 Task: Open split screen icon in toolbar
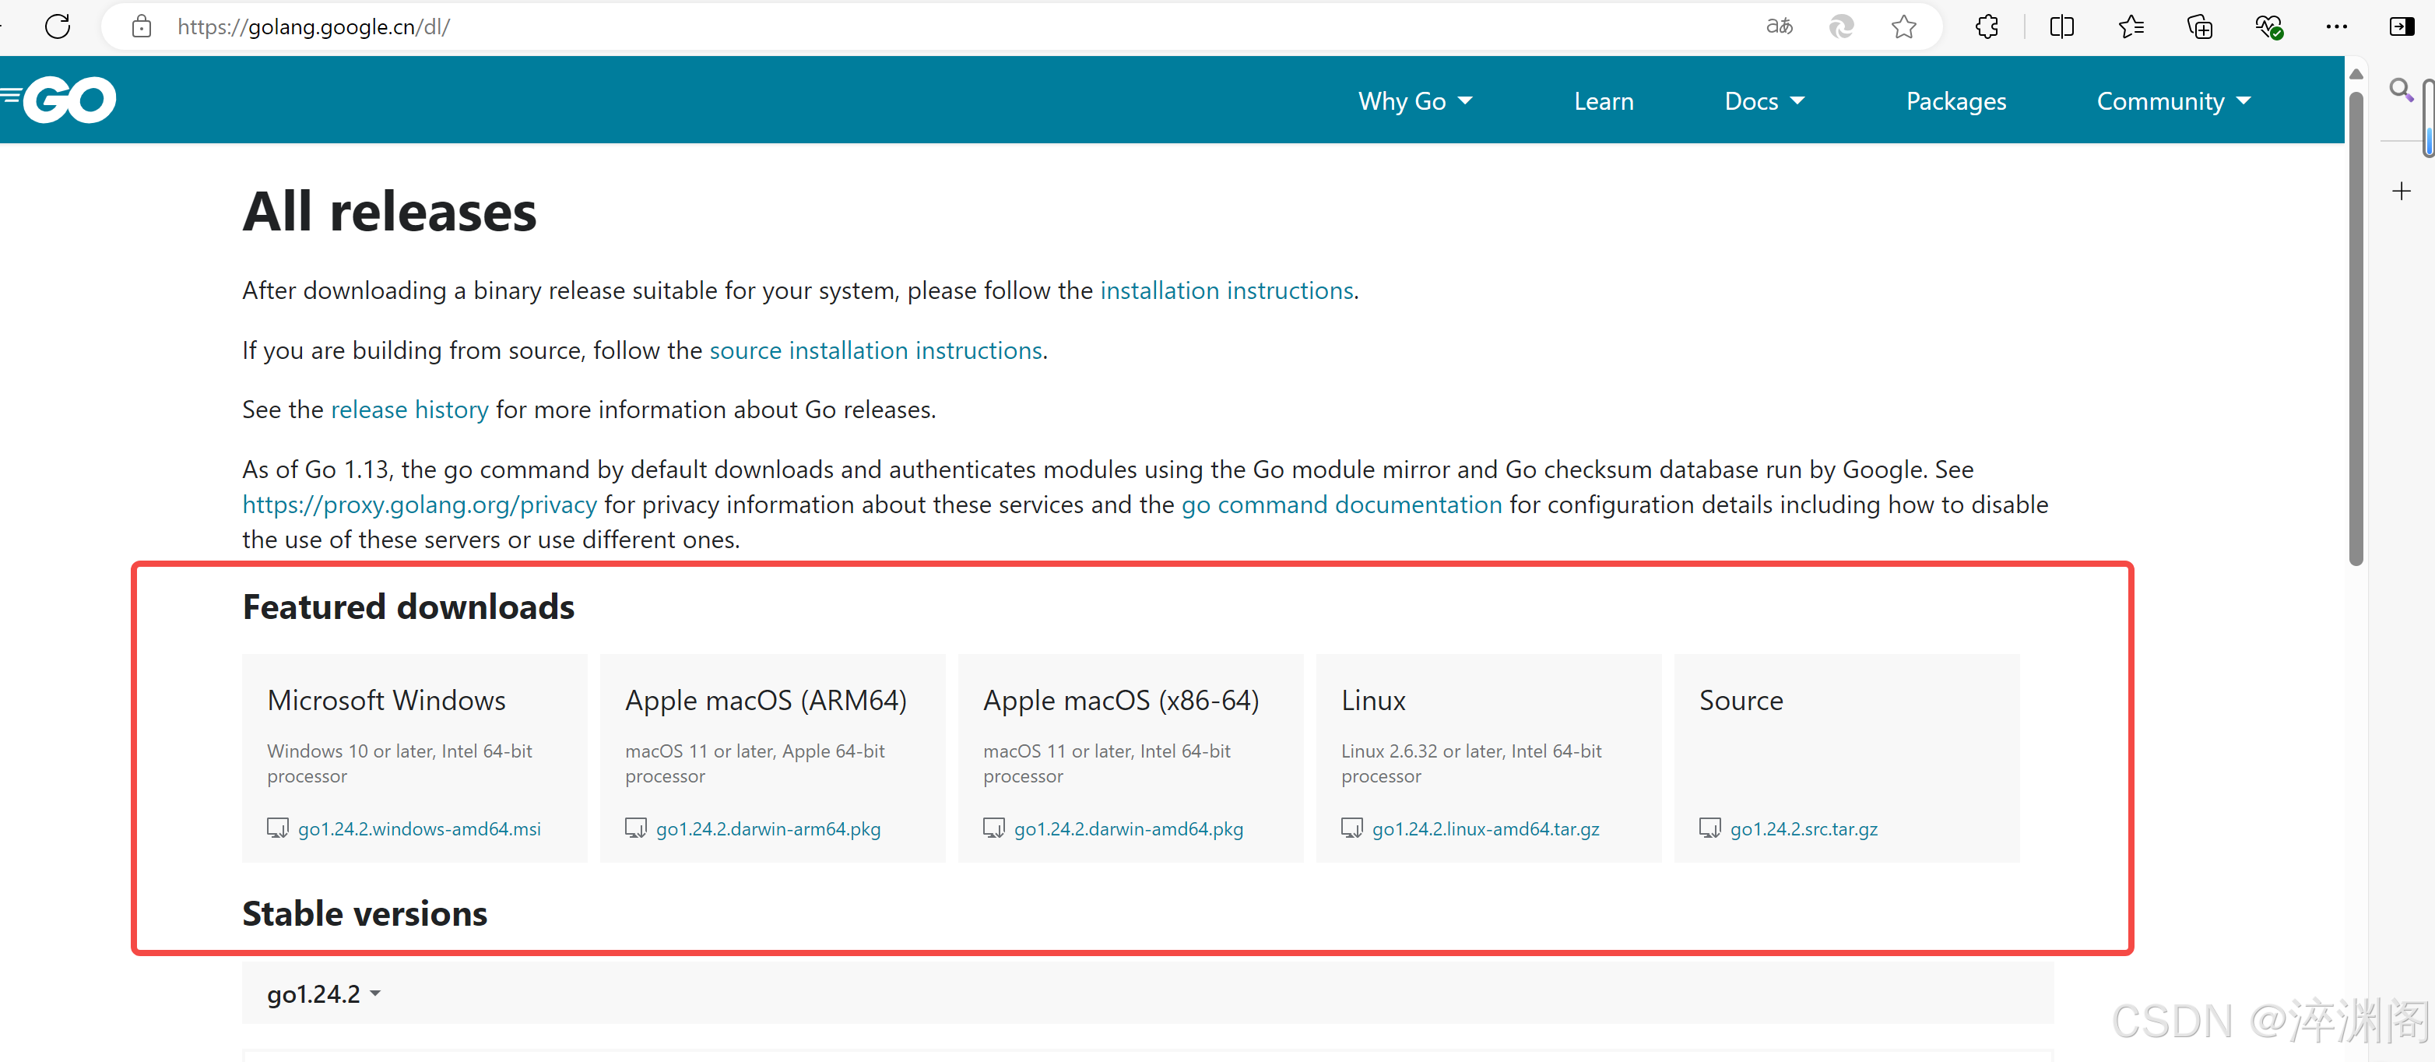(2061, 26)
